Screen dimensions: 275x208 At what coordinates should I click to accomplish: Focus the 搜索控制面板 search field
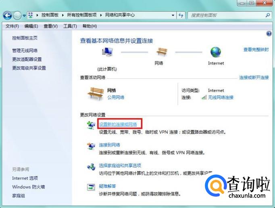tap(226, 15)
